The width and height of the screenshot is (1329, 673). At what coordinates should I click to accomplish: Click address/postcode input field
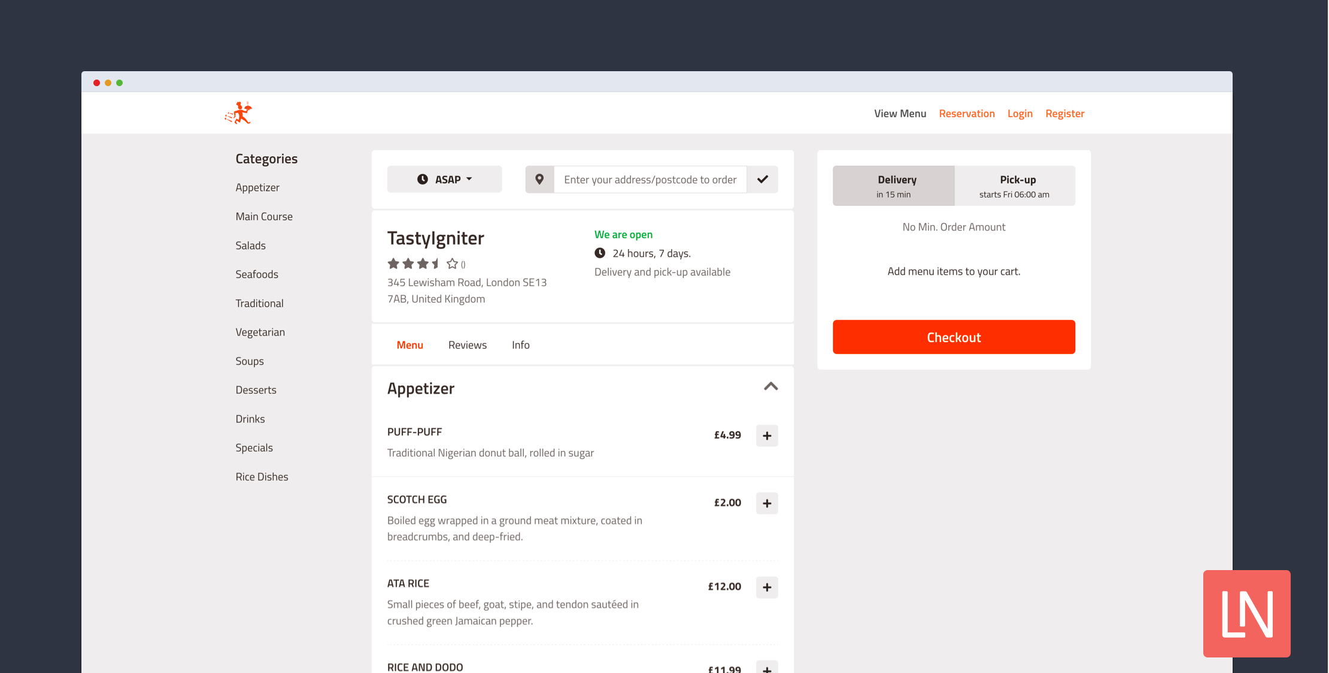[x=649, y=178]
